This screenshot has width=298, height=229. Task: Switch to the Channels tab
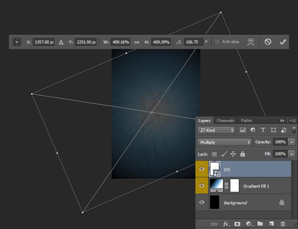click(225, 121)
